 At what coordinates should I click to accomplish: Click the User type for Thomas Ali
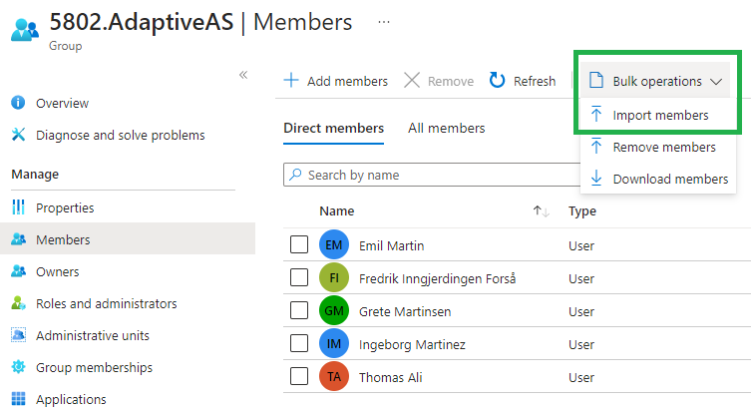tap(581, 377)
